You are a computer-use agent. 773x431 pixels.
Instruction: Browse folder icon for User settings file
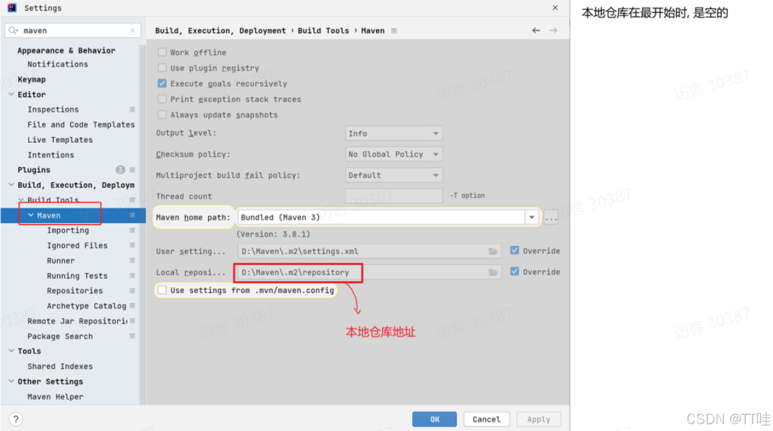493,251
